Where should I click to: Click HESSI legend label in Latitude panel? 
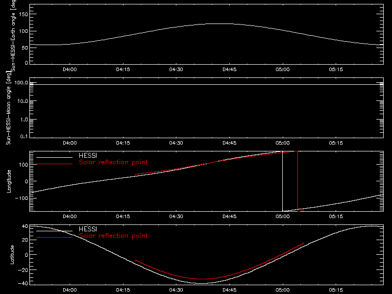[x=88, y=229]
